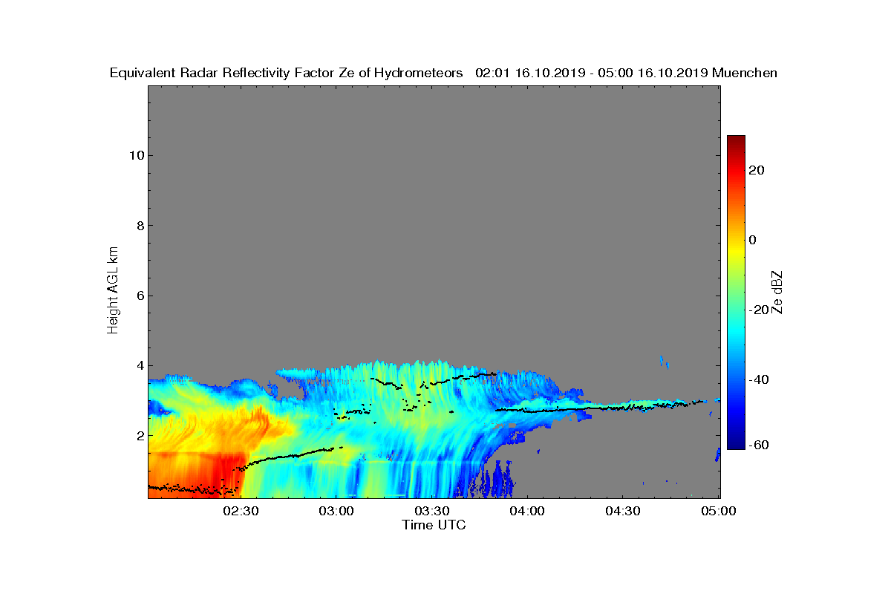Click the 'Height AGL km' axis label

113,290
